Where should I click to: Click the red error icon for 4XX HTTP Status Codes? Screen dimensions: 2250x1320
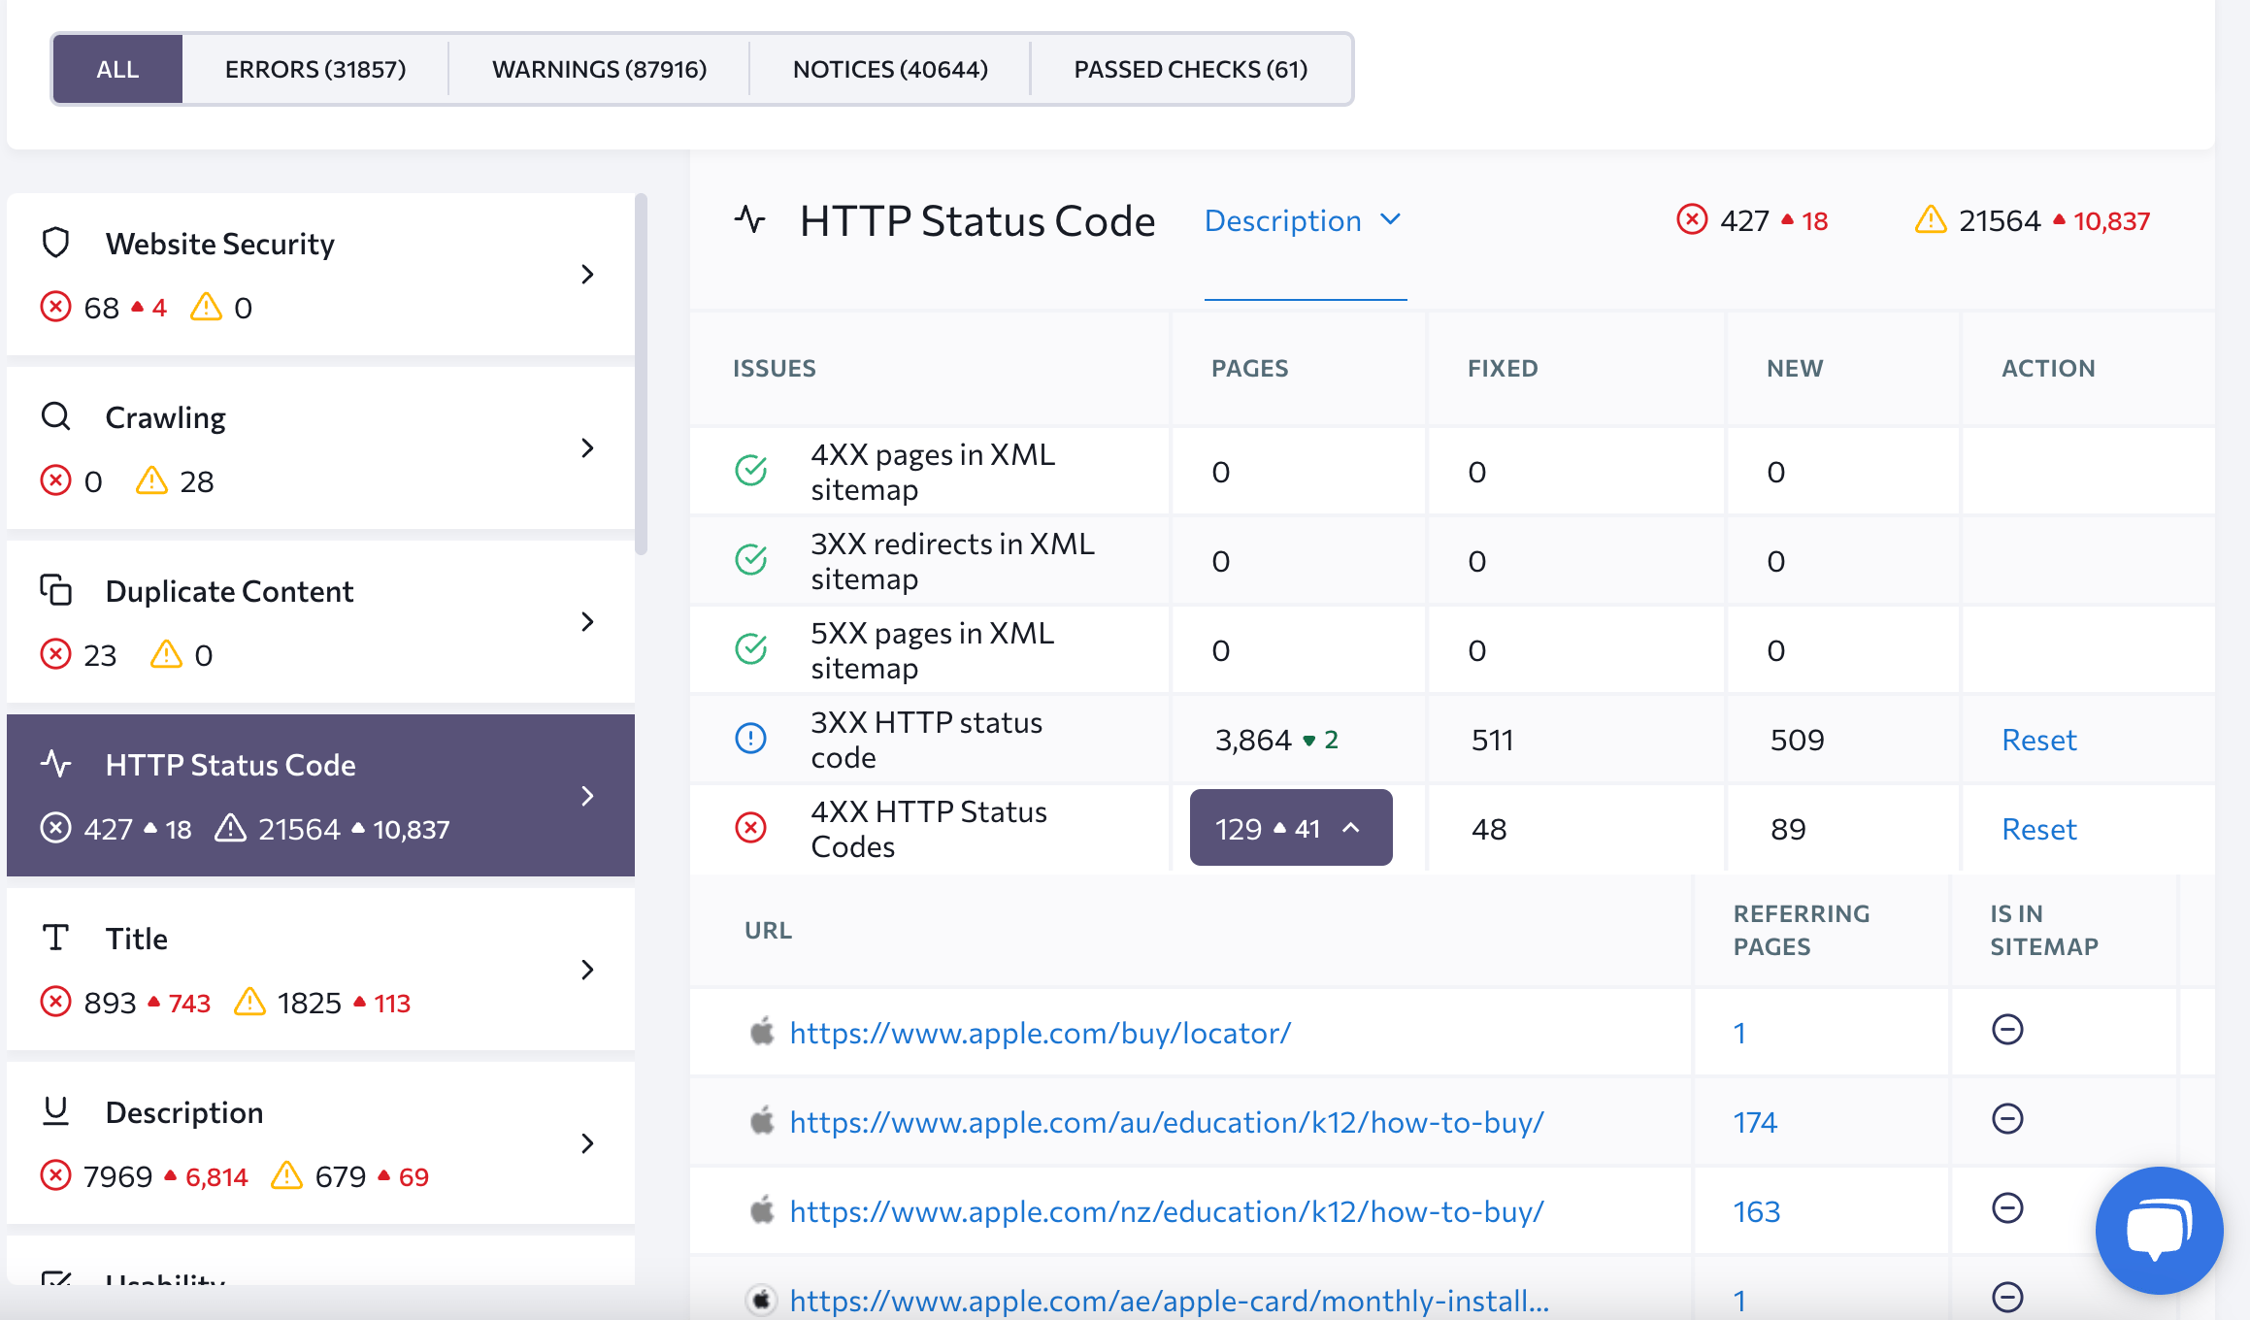(751, 828)
